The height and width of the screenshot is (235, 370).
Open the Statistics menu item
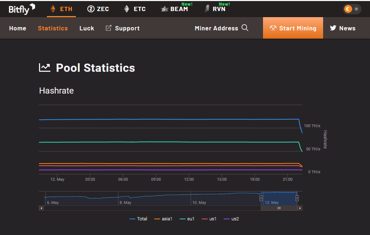[53, 28]
